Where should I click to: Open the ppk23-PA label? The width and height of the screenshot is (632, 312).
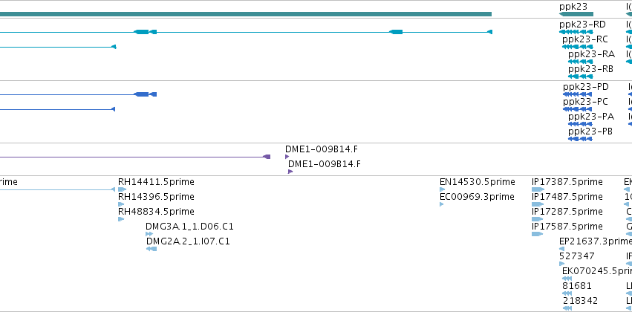tap(591, 117)
